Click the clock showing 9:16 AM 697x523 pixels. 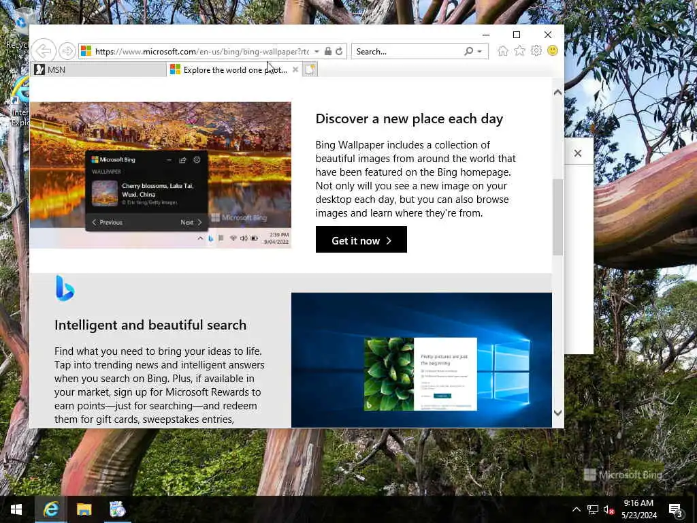pyautogui.click(x=638, y=503)
